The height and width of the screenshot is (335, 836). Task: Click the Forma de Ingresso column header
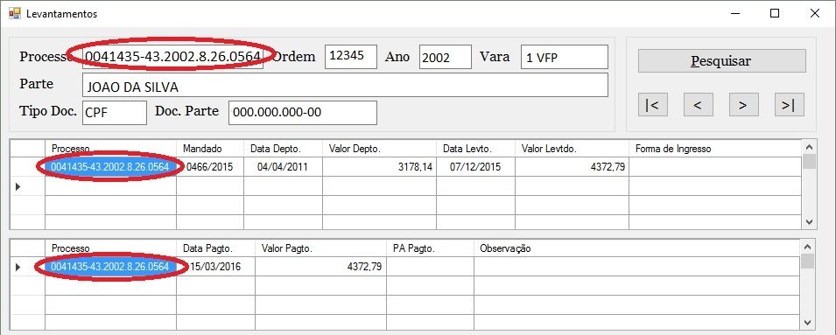(x=714, y=149)
